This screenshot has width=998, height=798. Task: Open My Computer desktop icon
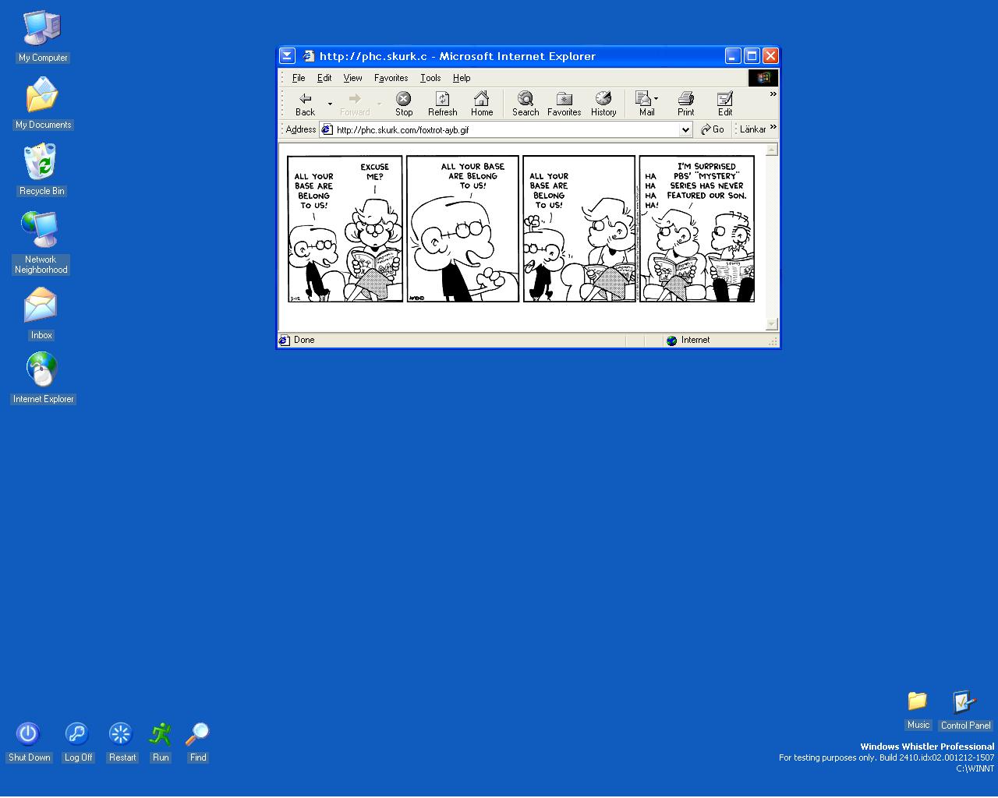pyautogui.click(x=43, y=37)
